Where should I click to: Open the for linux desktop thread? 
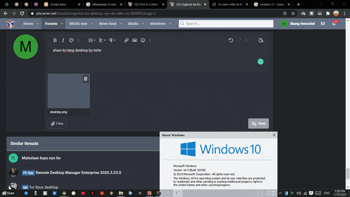tap(44, 187)
